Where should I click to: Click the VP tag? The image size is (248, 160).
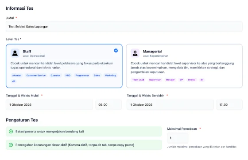(181, 80)
